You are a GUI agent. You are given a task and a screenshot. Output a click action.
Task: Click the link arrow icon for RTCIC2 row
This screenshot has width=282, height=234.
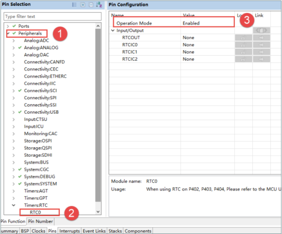click(x=262, y=59)
